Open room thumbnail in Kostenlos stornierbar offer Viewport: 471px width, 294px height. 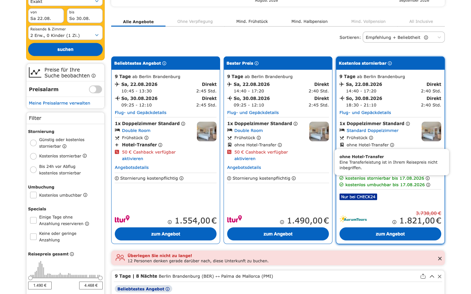pos(431,131)
